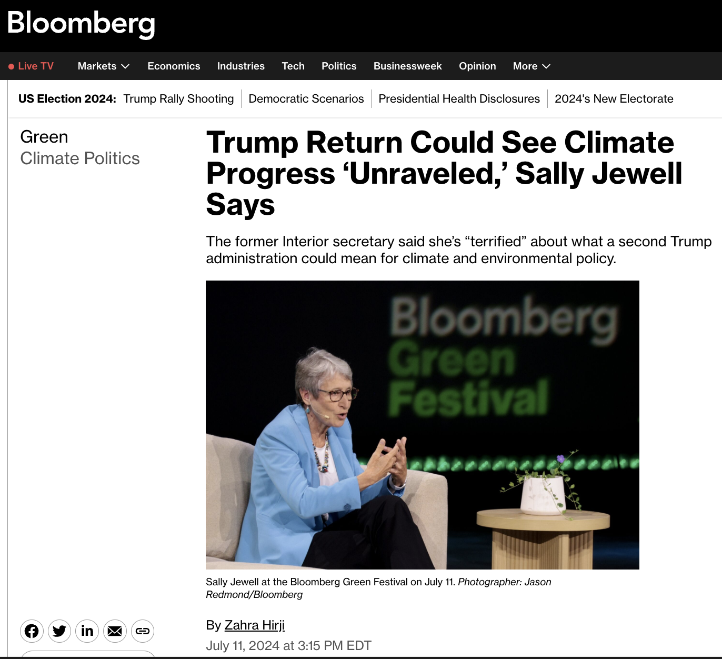Open Presidential Health Disclosures link

tap(459, 99)
